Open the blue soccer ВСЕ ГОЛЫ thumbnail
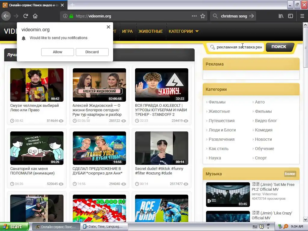The width and height of the screenshot is (308, 231). coord(162,208)
